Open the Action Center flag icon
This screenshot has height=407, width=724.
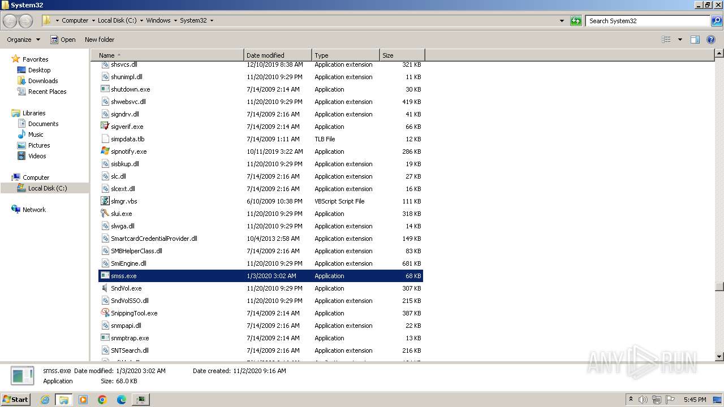tap(670, 400)
